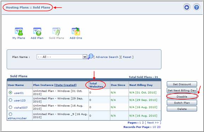Open the abhayincyber username link
This screenshot has width=204, height=132.
[17, 118]
